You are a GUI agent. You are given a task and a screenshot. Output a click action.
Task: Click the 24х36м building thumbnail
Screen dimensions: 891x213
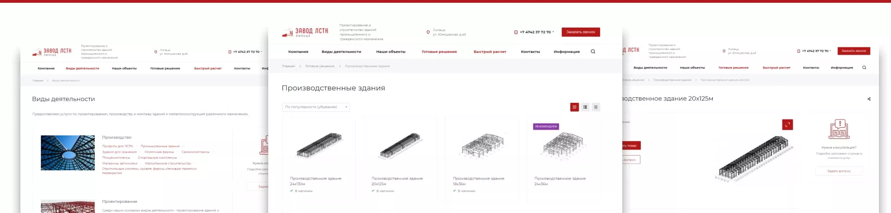(x=563, y=145)
